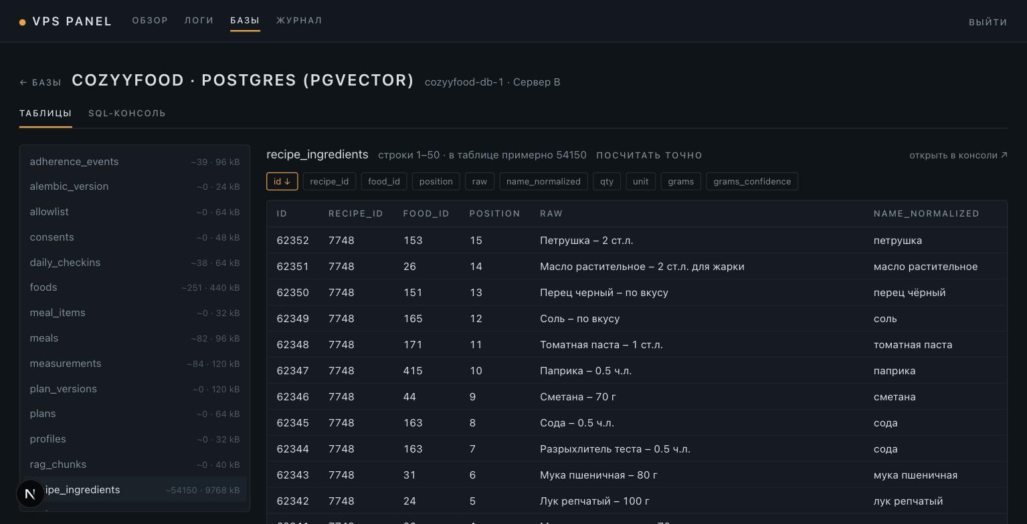The image size is (1027, 524).
Task: Sort by name_normalized chip
Action: [543, 181]
